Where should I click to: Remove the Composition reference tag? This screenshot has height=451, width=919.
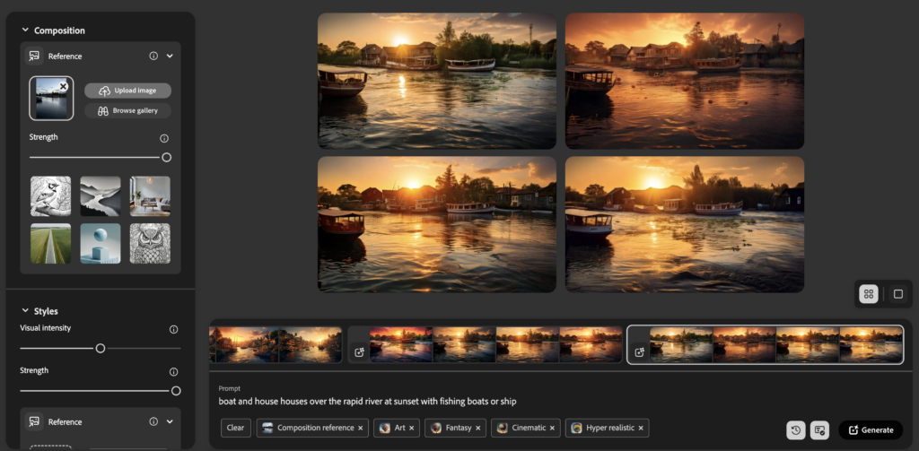(361, 429)
